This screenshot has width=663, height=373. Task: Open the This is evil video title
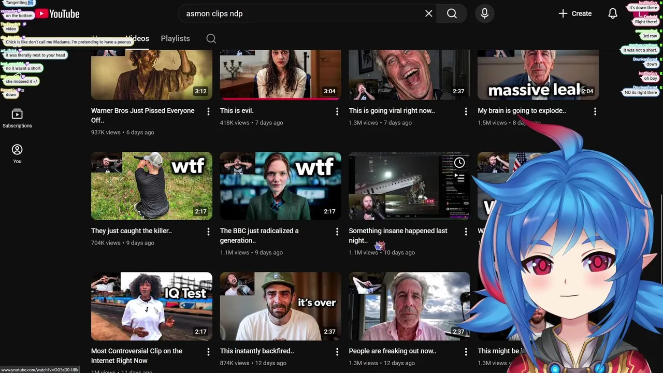[237, 110]
